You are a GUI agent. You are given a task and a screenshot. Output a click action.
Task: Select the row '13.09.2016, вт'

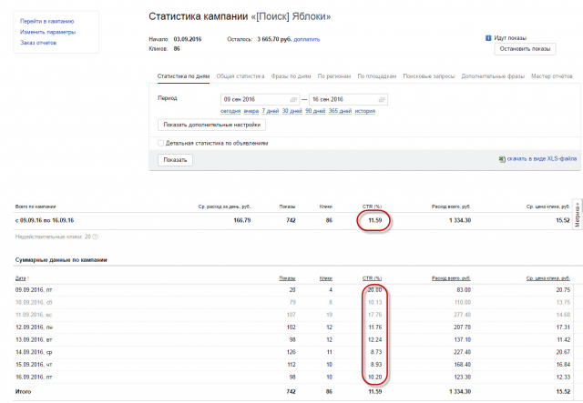click(293, 340)
